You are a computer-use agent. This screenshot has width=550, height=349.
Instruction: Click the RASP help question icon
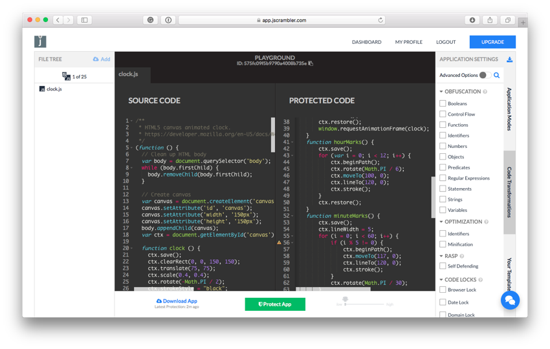click(x=462, y=256)
